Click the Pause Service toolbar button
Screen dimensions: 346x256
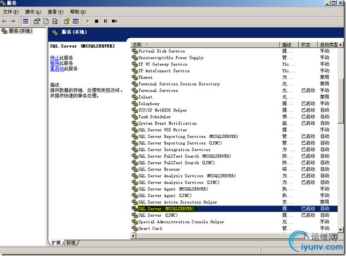tap(105, 22)
